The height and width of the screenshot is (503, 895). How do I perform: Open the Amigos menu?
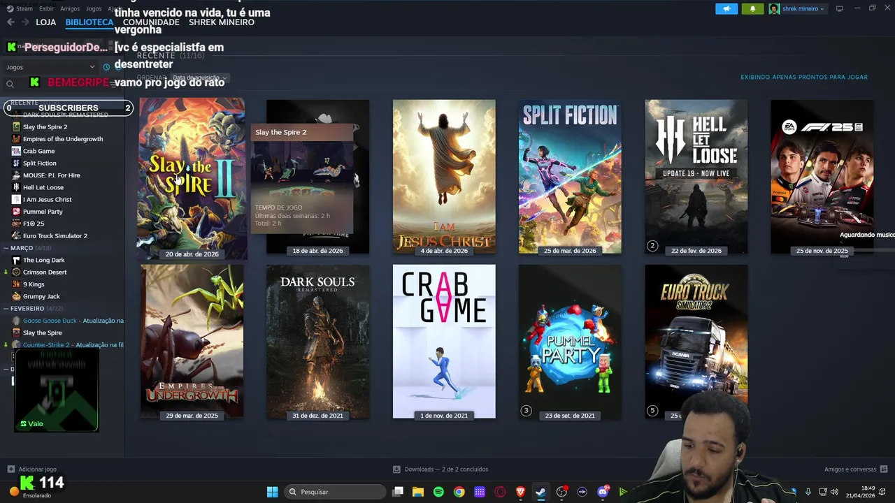[x=70, y=8]
